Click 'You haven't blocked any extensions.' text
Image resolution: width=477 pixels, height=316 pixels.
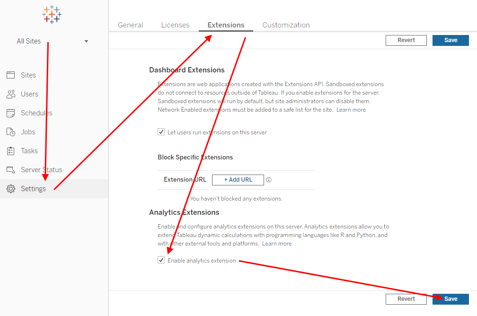coord(237,199)
